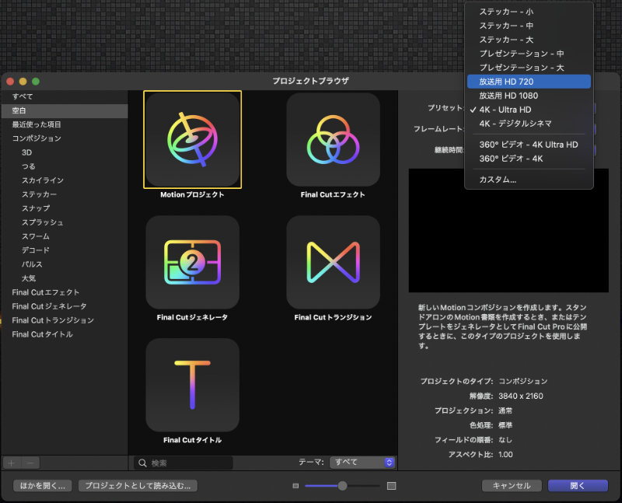This screenshot has width=622, height=503.
Task: Select the Final Cut タイトル icon
Action: 192,385
